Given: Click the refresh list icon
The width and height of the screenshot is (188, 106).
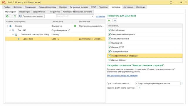Looking at the screenshot, I should (x=15, y=16).
